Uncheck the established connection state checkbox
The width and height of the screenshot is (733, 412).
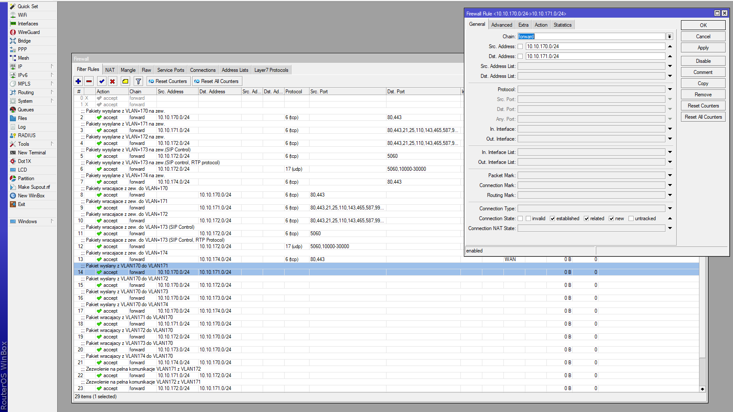(x=552, y=218)
